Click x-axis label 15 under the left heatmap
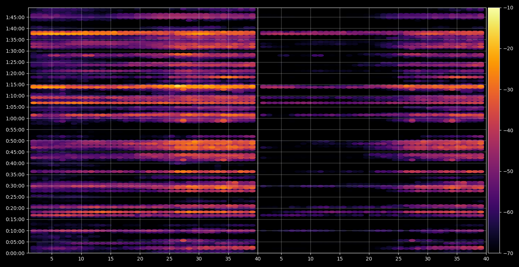The image size is (519, 267). 111,259
